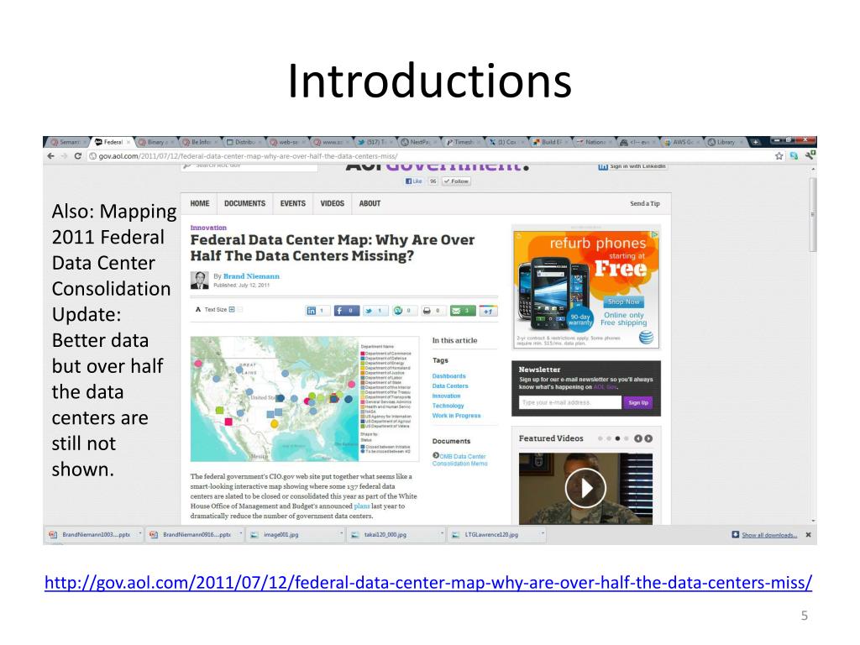Share the article on LinkedIn

[x=317, y=311]
